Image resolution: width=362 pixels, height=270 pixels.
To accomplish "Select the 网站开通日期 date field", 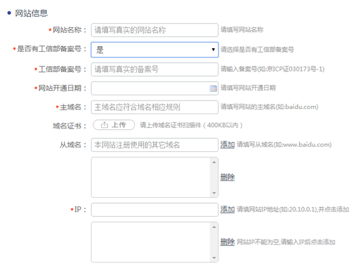I will pyautogui.click(x=154, y=88).
